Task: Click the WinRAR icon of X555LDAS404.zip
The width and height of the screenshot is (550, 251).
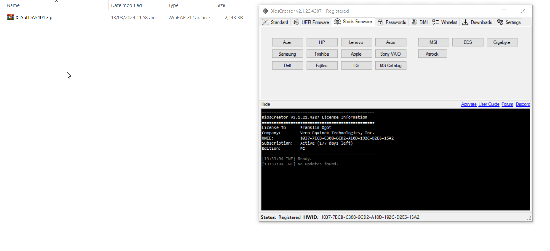Action: click(x=11, y=17)
